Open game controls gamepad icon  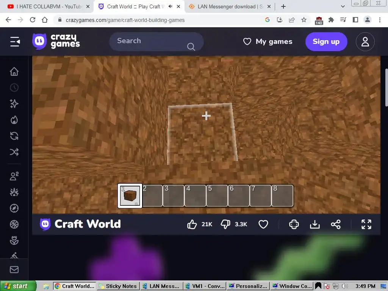click(x=294, y=224)
